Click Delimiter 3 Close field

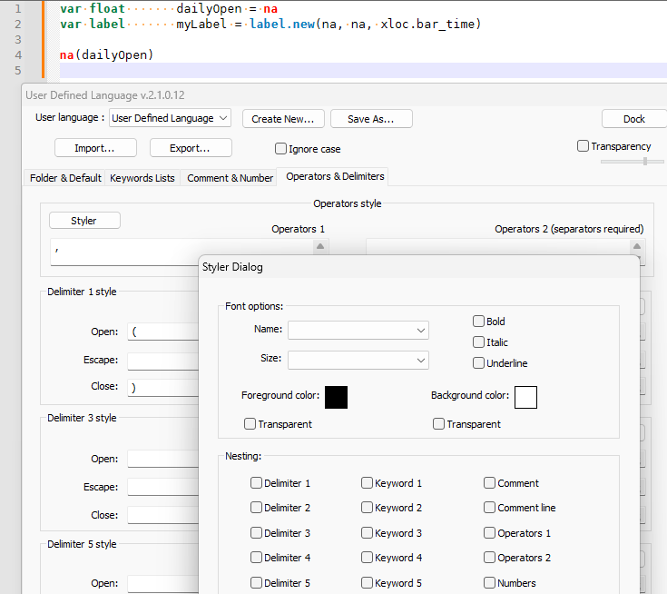click(x=163, y=515)
